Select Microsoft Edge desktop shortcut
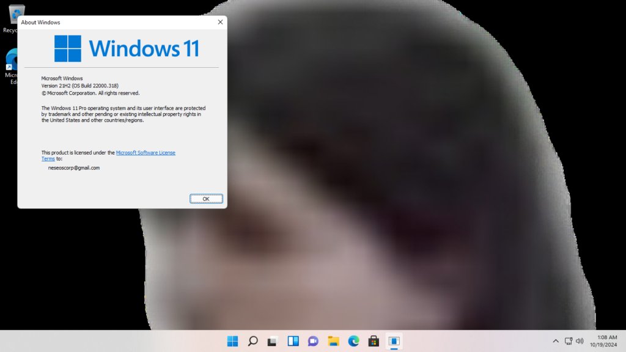 pos(12,67)
